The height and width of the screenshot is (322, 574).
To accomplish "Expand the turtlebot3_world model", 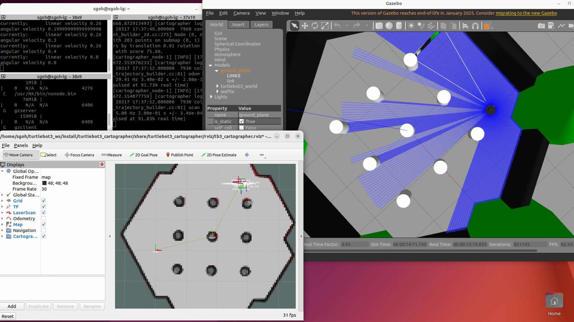I will (217, 86).
